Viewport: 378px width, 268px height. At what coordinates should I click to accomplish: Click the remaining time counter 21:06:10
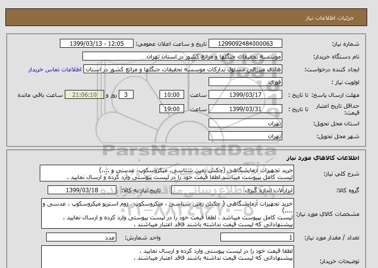click(84, 95)
